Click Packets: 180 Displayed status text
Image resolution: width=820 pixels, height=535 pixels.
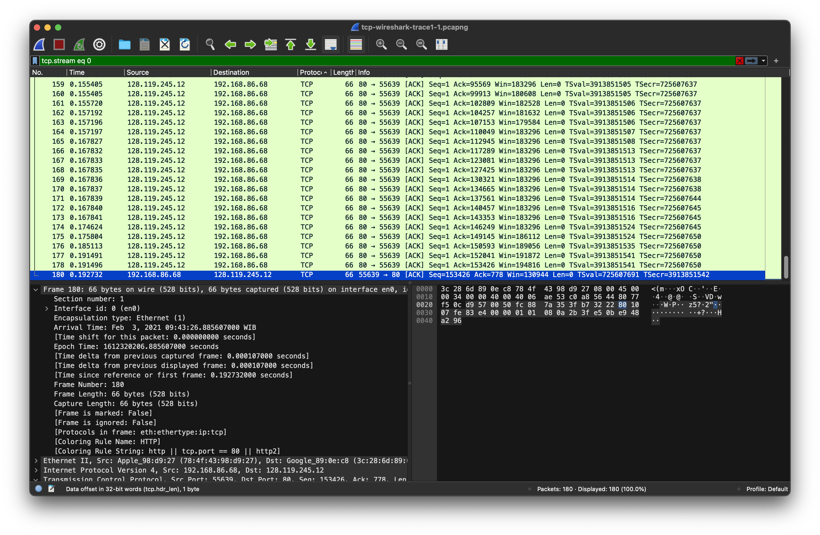click(x=591, y=489)
